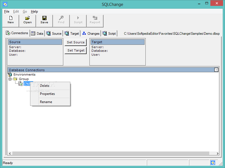225x168 pixels.
Task: Open the Go menu
Action: click(25, 11)
